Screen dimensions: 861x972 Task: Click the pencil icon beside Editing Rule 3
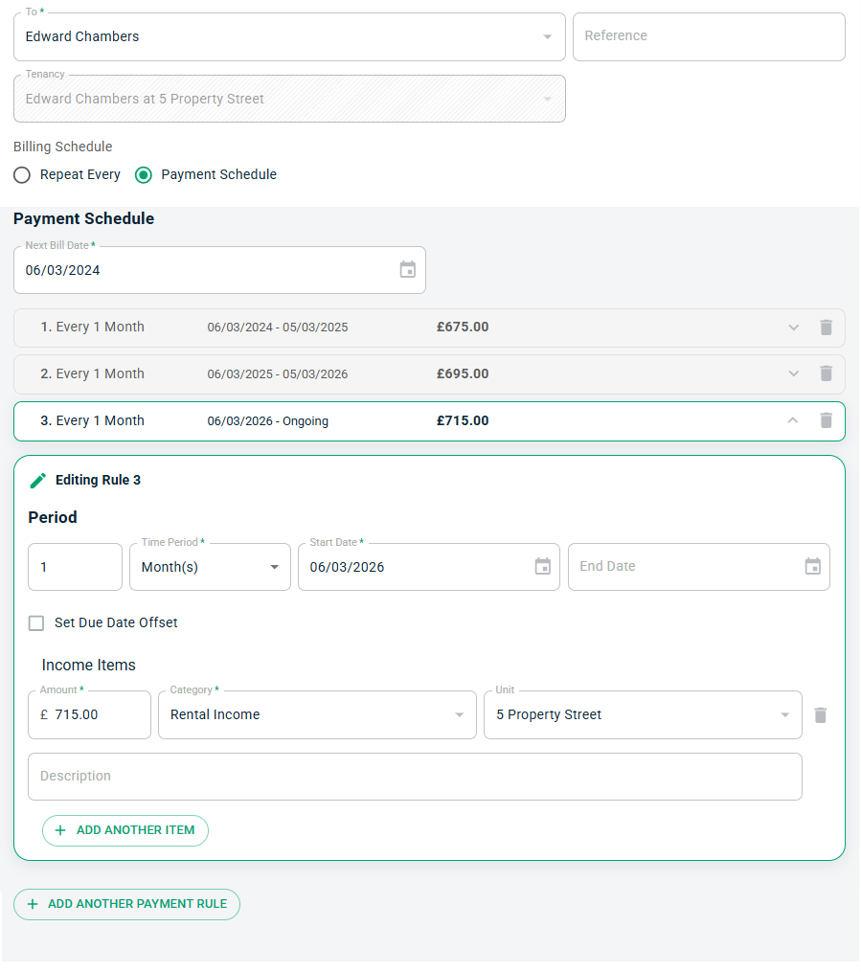38,480
